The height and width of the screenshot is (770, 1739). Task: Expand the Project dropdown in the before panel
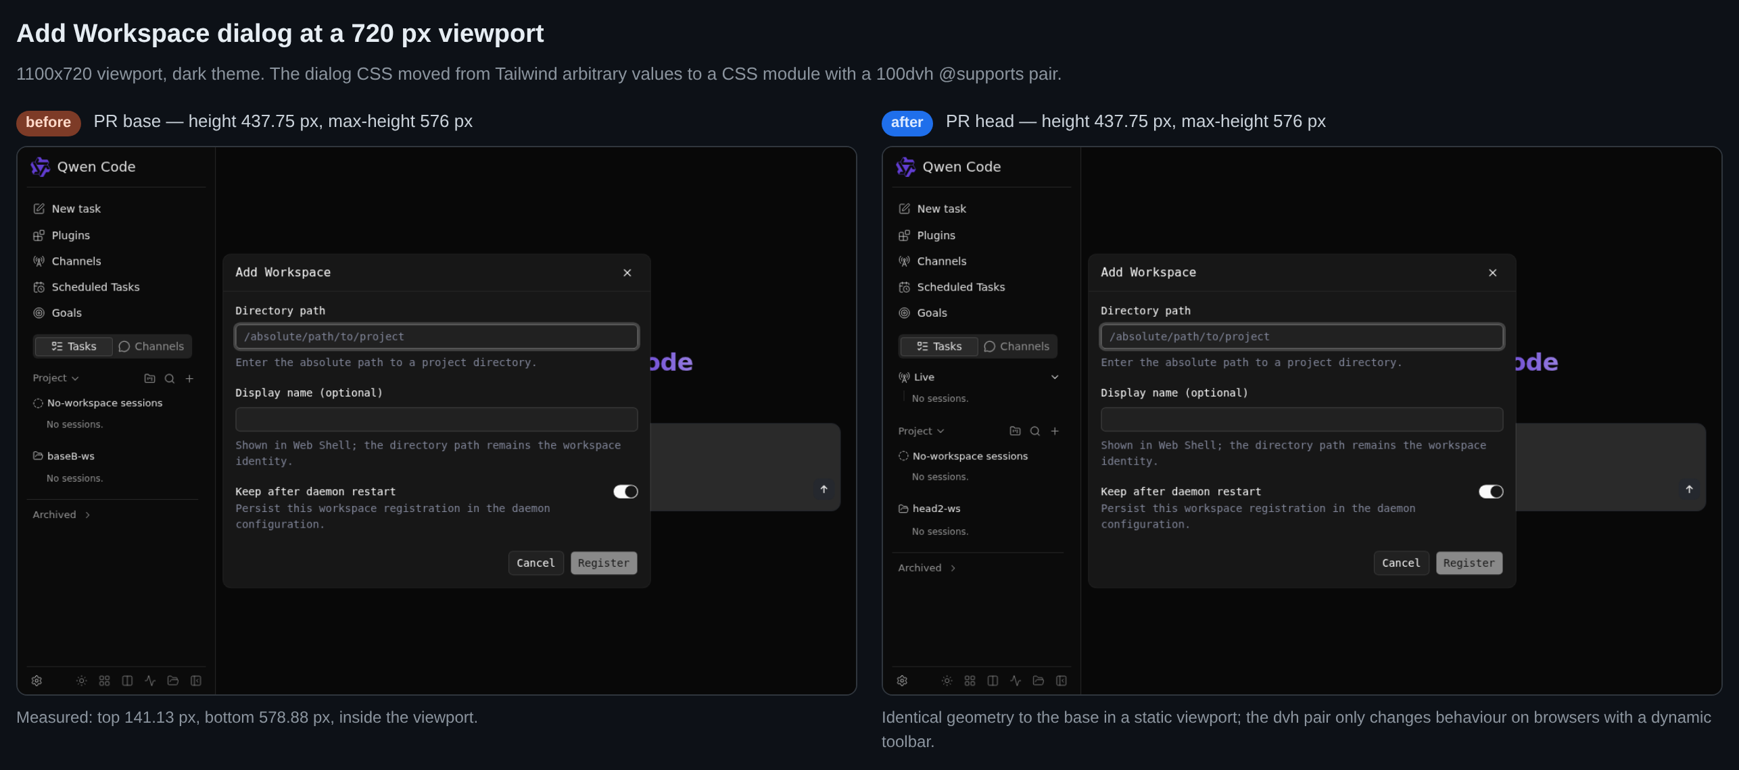[x=56, y=378]
